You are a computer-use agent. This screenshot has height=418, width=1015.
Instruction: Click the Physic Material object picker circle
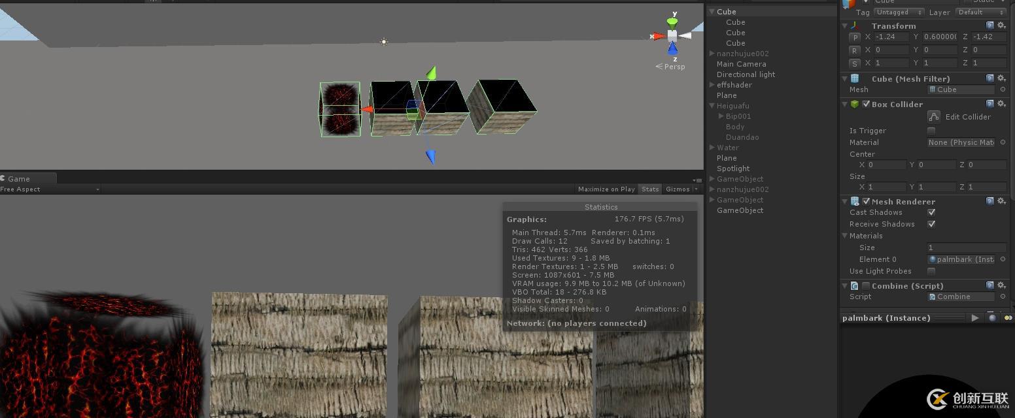pos(1001,142)
